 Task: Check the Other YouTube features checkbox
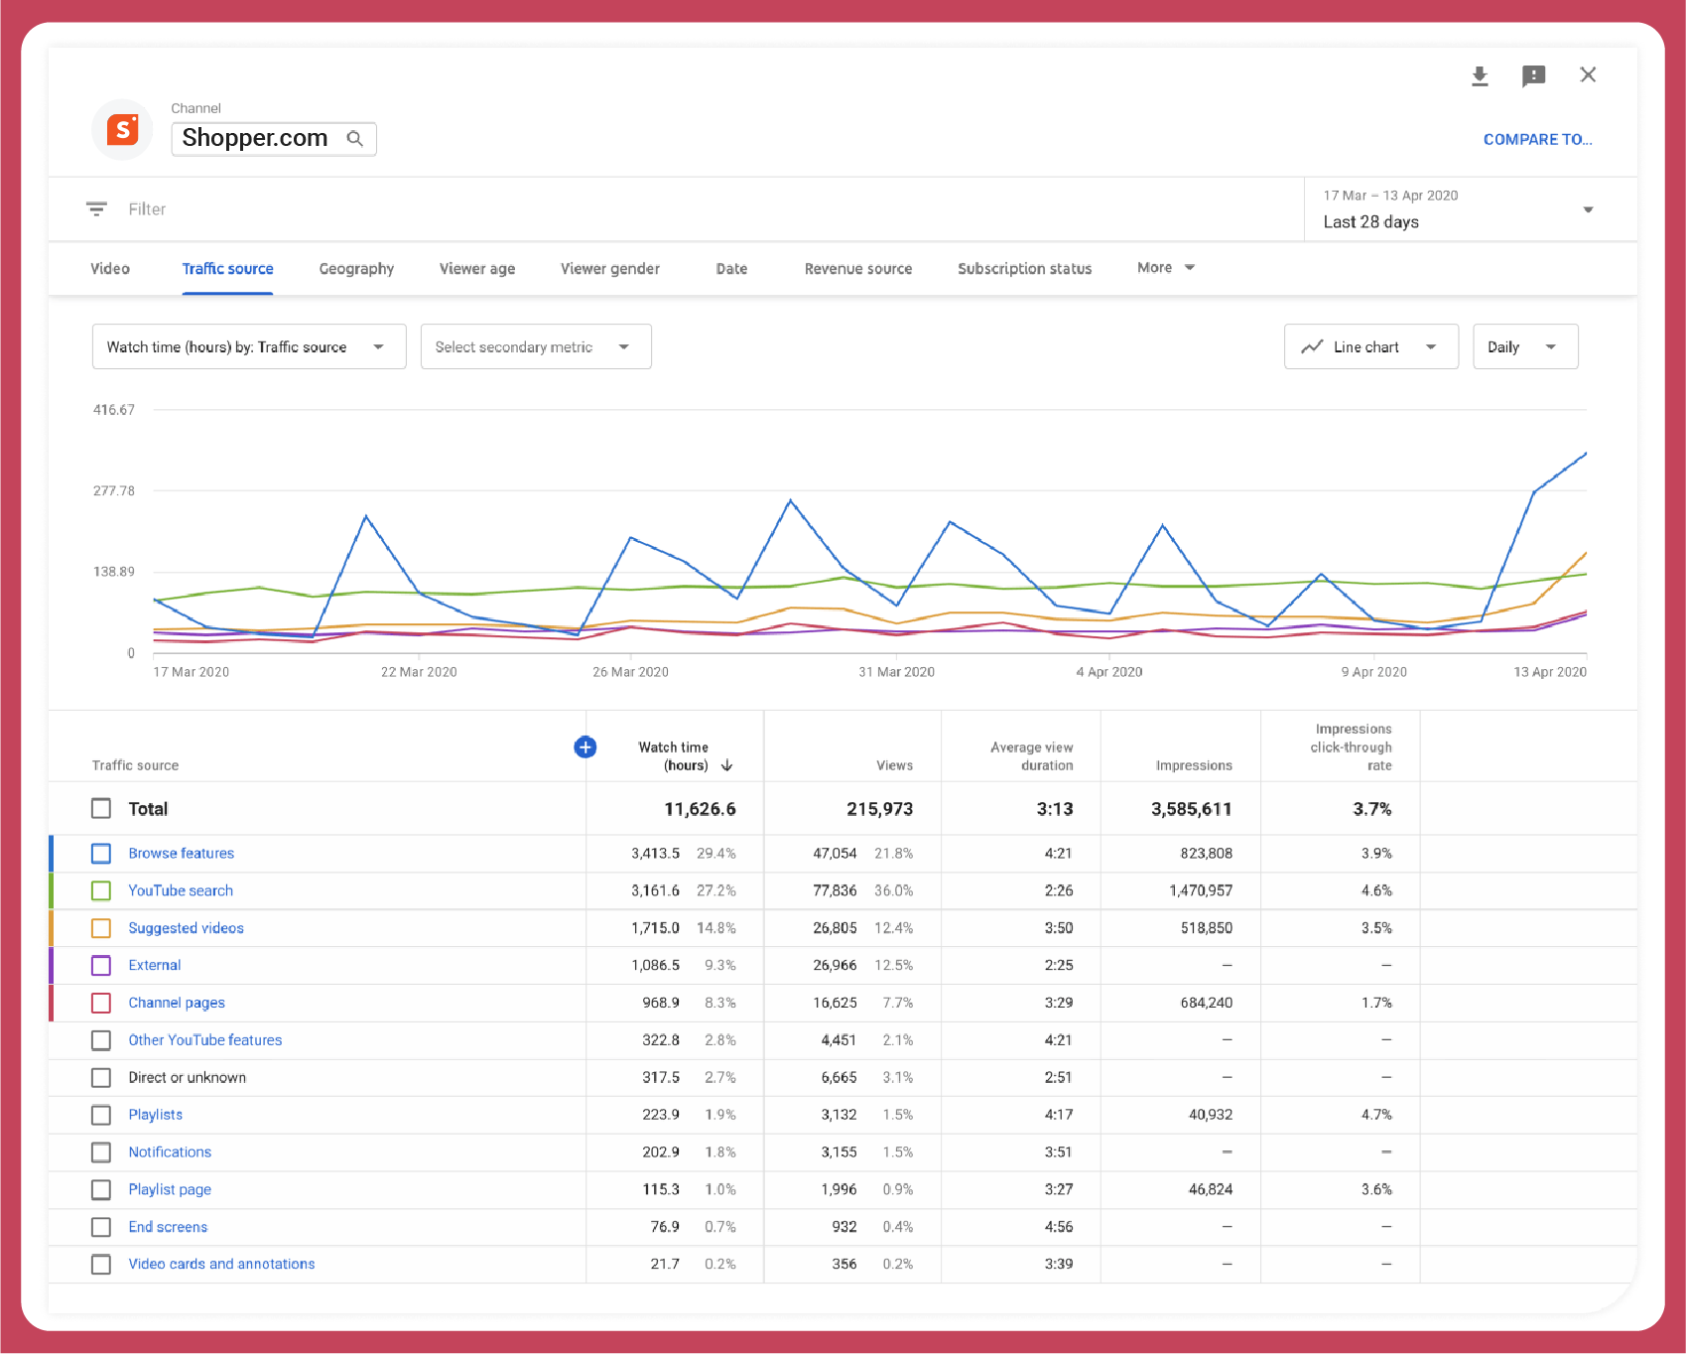pos(101,1040)
